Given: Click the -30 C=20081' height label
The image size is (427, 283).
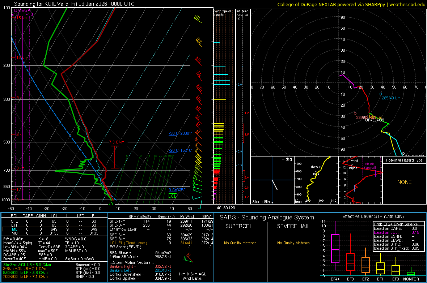Looking at the screenshot, I should tap(180, 133).
